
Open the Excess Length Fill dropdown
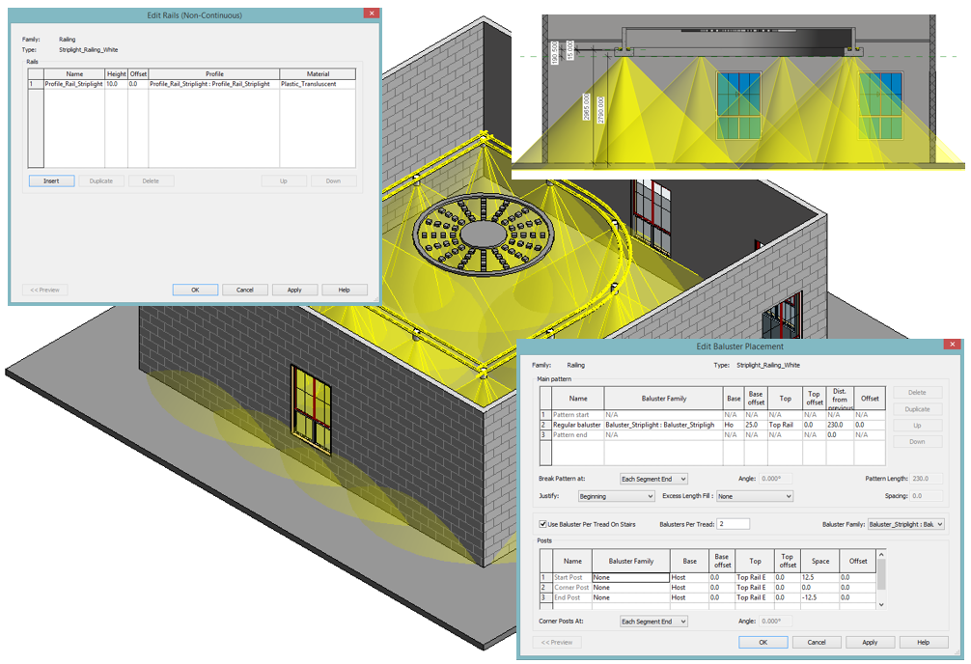click(x=755, y=496)
